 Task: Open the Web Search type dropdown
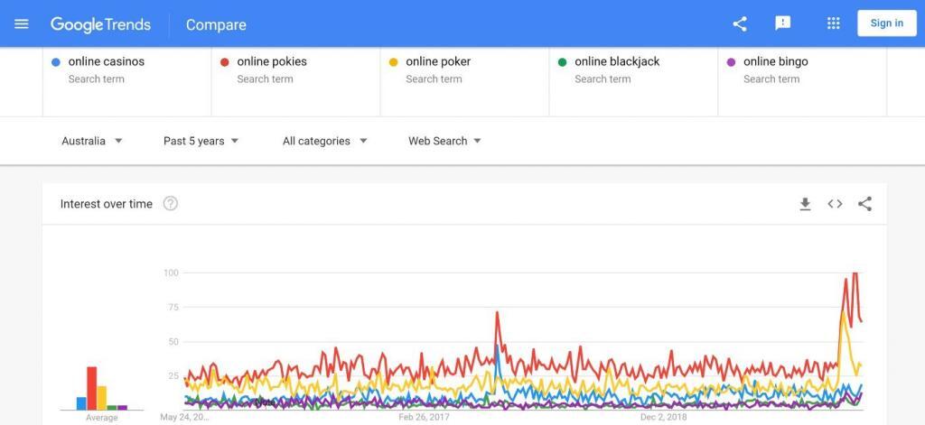(x=444, y=141)
